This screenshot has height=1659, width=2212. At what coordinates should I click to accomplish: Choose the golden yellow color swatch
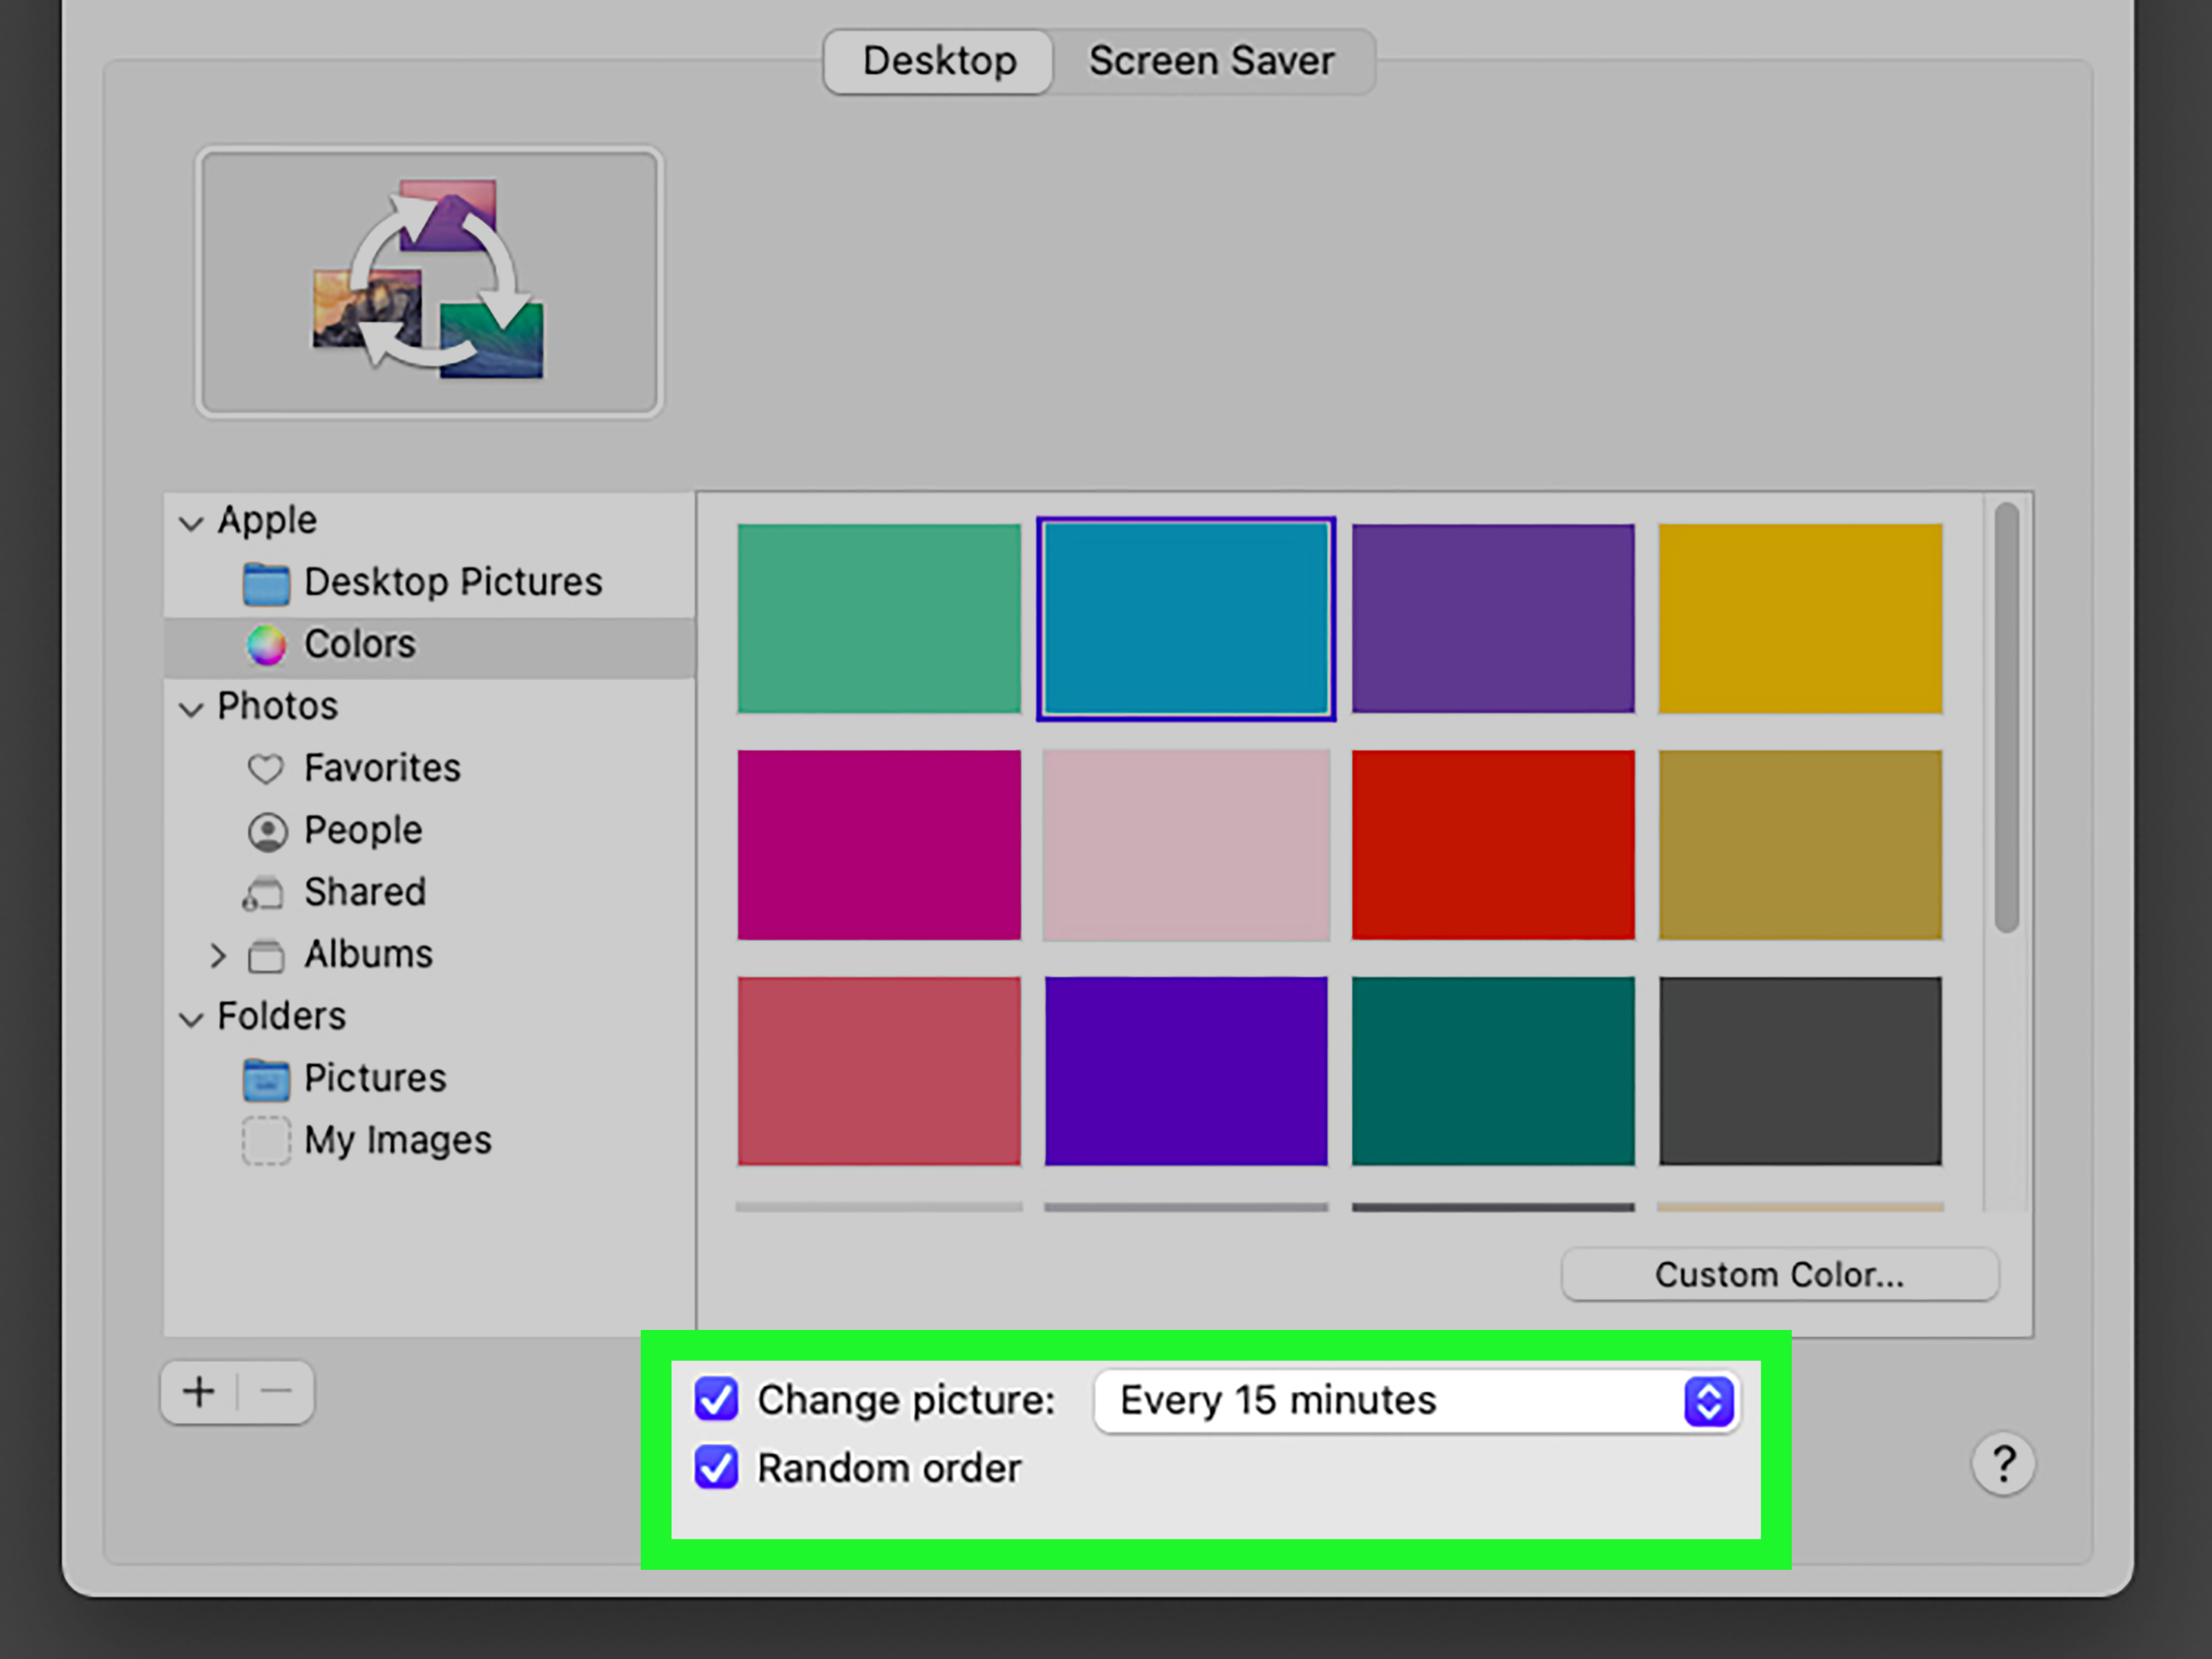1800,619
